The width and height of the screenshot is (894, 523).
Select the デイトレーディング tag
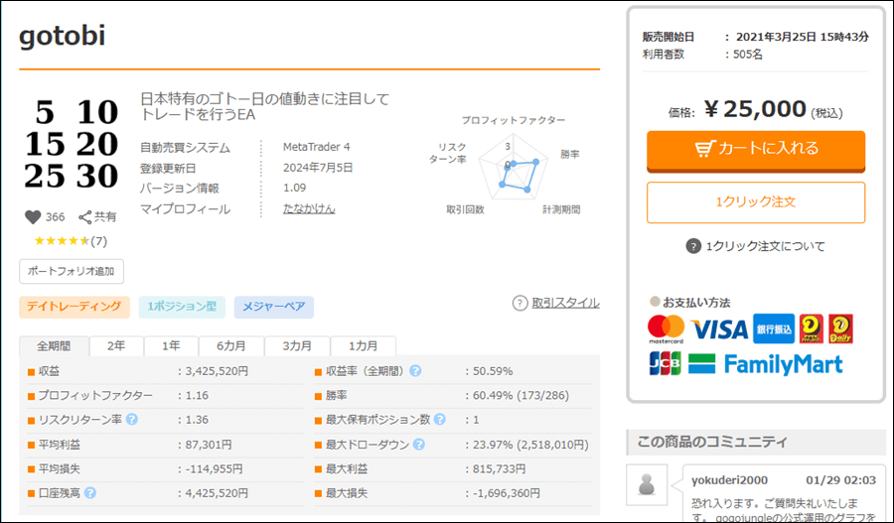74,307
